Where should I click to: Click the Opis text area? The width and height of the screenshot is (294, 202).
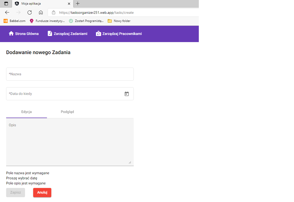[70, 142]
